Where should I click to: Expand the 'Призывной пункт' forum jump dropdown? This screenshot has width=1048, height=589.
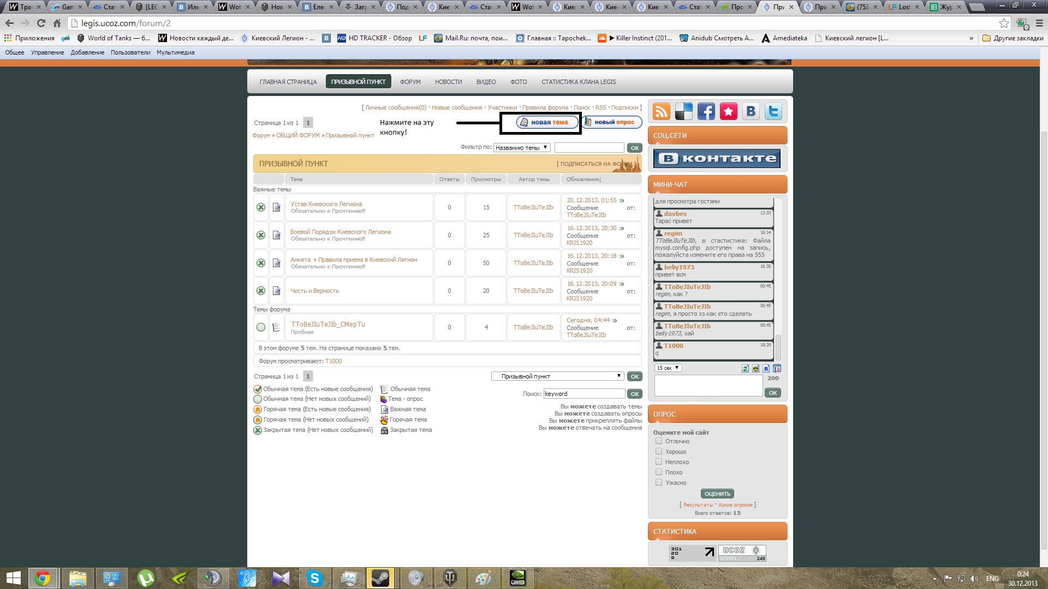[x=557, y=376]
